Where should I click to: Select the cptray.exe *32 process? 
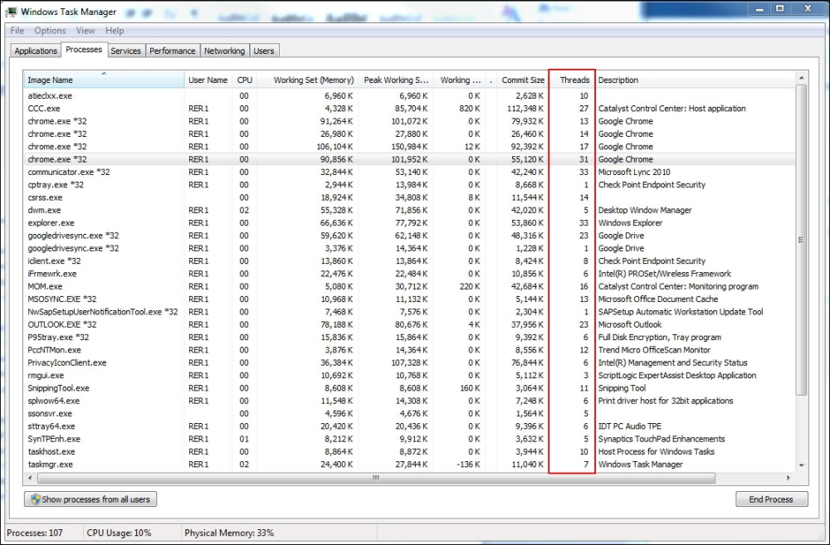click(x=410, y=185)
